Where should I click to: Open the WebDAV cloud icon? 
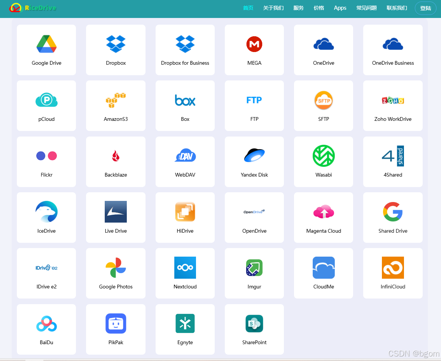tap(185, 155)
